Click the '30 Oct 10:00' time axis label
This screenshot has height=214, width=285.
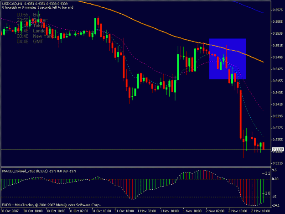click(33, 211)
